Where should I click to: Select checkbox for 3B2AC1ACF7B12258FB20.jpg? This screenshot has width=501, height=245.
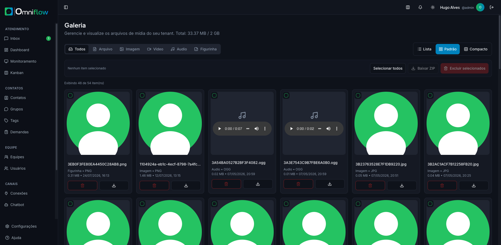[x=430, y=95]
